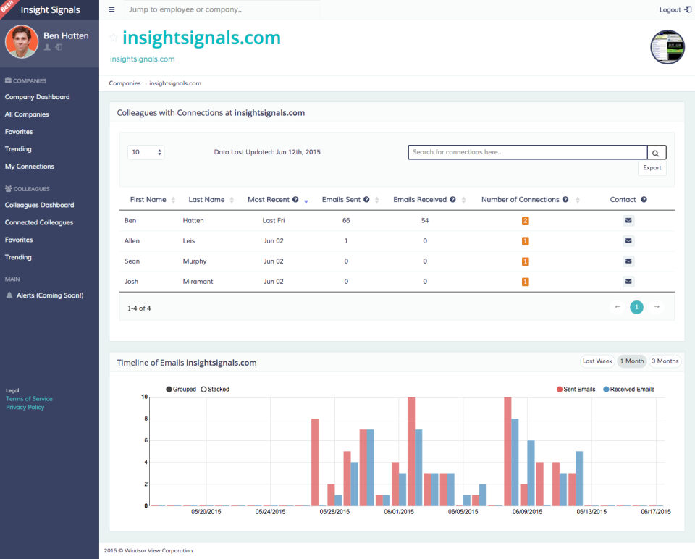
Task: Switch the timeline to 3 Months
Action: click(x=665, y=361)
